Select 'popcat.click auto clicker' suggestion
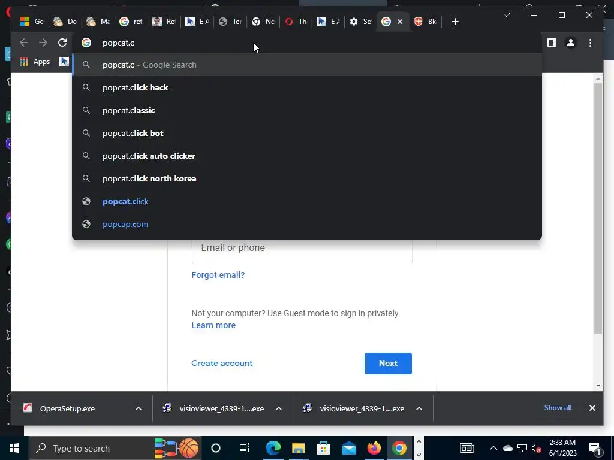Viewport: 614px width, 460px height. click(x=307, y=156)
